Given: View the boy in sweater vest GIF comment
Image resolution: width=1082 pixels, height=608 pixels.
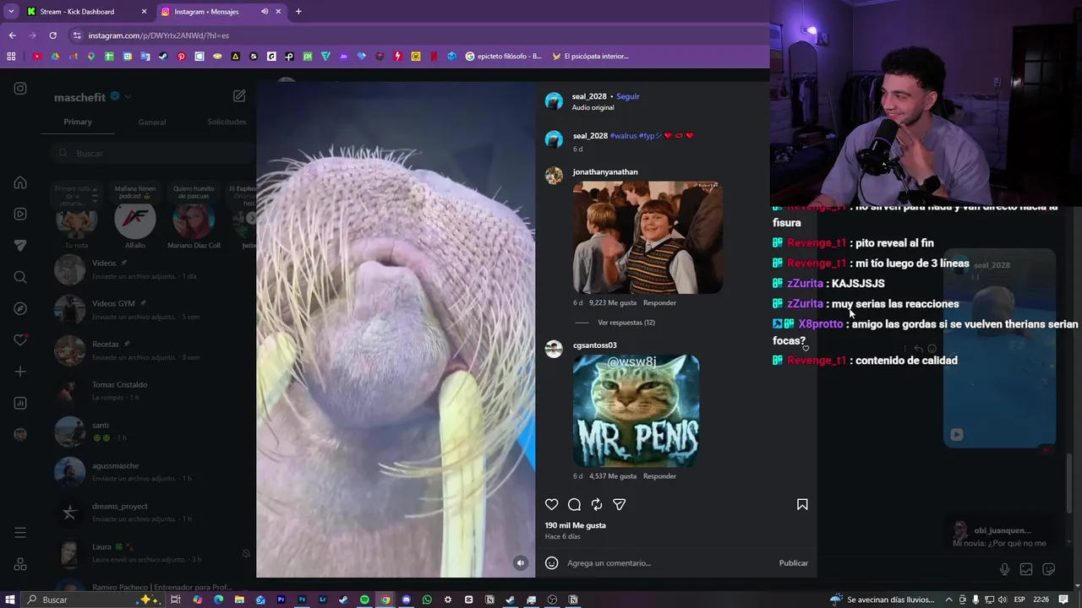Looking at the screenshot, I should coord(648,237).
